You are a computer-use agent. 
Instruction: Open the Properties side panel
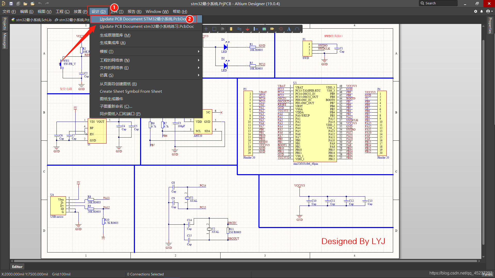tap(490, 25)
